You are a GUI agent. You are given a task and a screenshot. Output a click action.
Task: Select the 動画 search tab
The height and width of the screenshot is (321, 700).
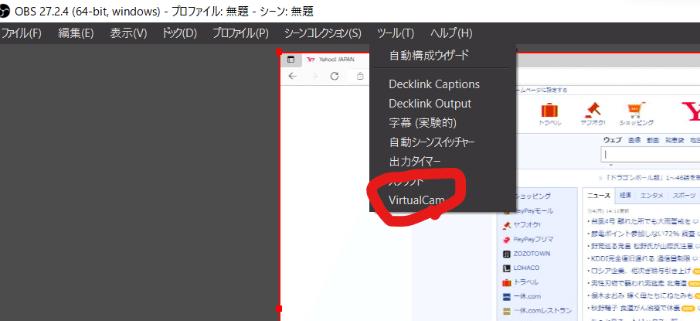(x=653, y=140)
